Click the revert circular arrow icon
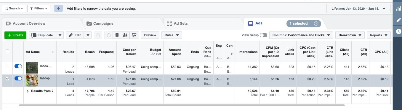Viewport: 402px width, 110px height. pyautogui.click(x=108, y=35)
